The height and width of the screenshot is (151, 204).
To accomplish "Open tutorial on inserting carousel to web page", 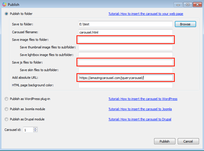I will pyautogui.click(x=146, y=14).
